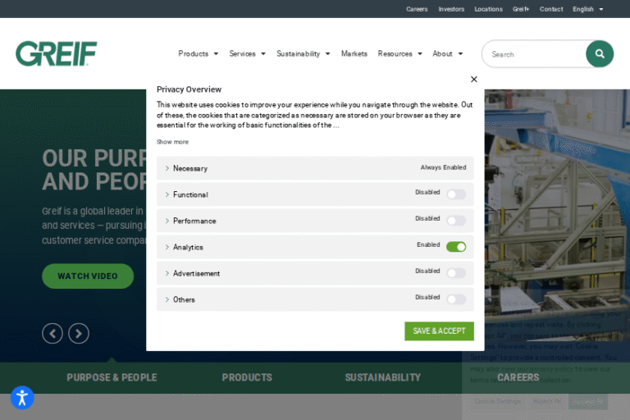Click the green search magnifier icon
This screenshot has height=420, width=630.
(x=600, y=54)
